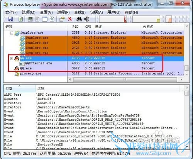Click CPU 使用: 26.37% in status bar
This screenshot has width=193, height=159.
20,154
